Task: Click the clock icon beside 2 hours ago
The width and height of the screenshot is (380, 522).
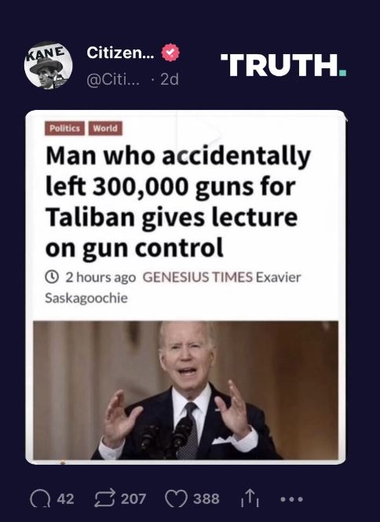Action: click(x=52, y=276)
